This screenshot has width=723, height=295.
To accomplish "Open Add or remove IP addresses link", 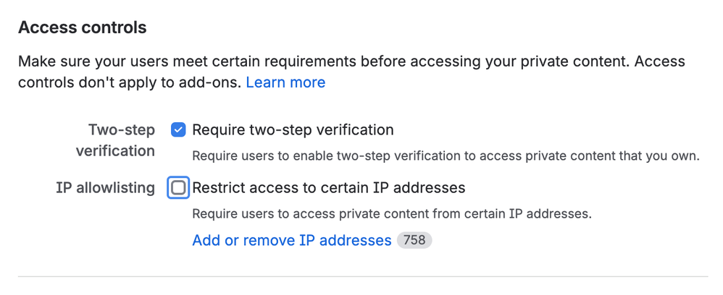I will point(291,240).
